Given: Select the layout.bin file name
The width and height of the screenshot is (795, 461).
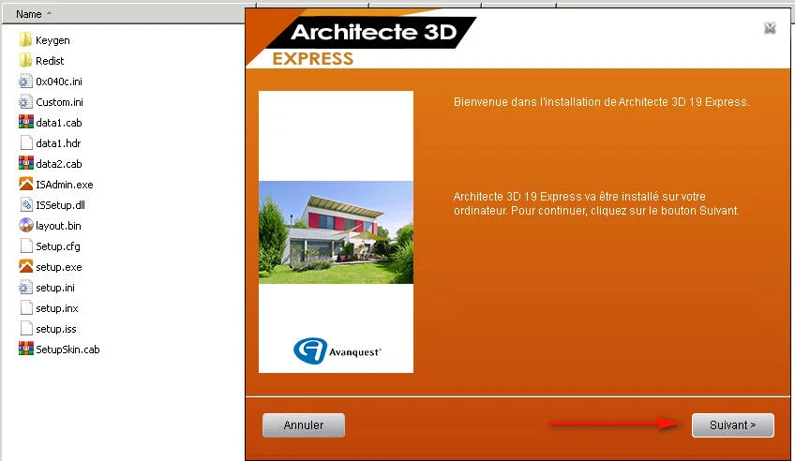Looking at the screenshot, I should click(58, 226).
